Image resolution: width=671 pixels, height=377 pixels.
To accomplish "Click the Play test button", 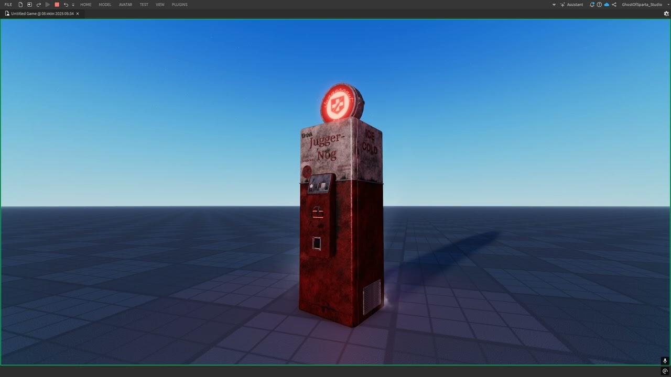I will tap(48, 5).
